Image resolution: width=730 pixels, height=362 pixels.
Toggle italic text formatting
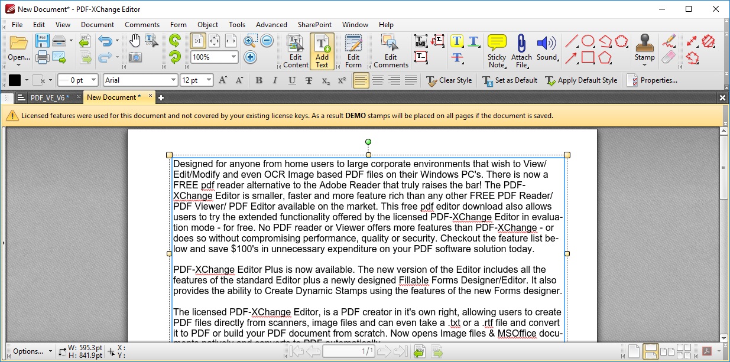coord(274,80)
